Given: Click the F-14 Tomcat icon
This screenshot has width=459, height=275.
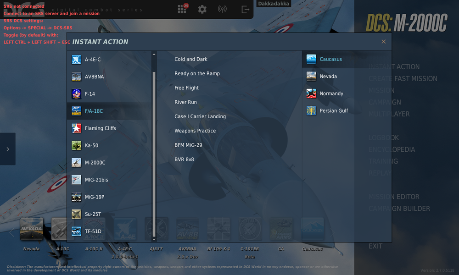Looking at the screenshot, I should coord(76,94).
